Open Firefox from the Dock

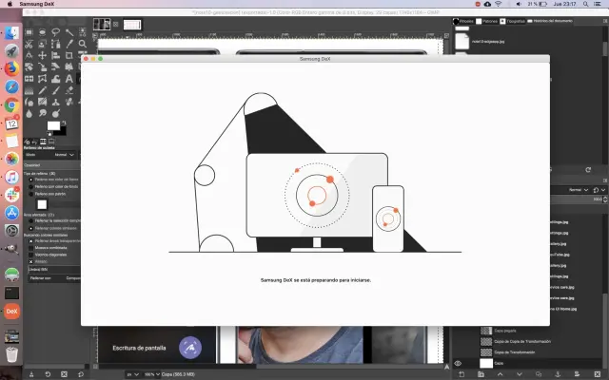[x=11, y=68]
